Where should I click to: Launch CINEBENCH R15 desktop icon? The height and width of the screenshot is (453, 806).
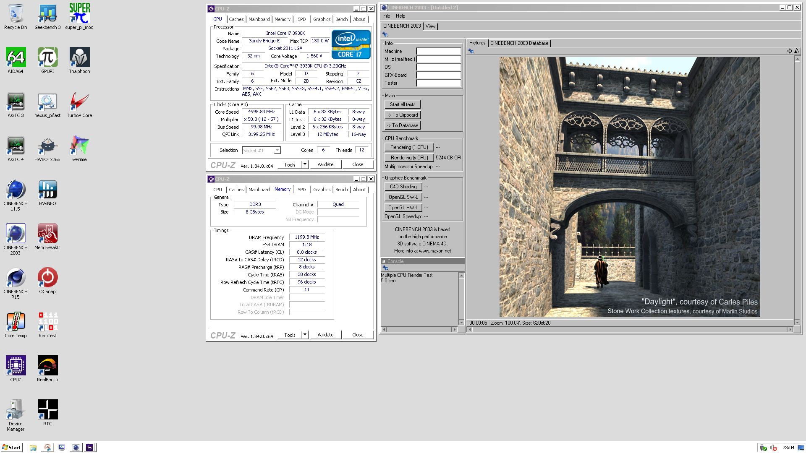(x=16, y=284)
